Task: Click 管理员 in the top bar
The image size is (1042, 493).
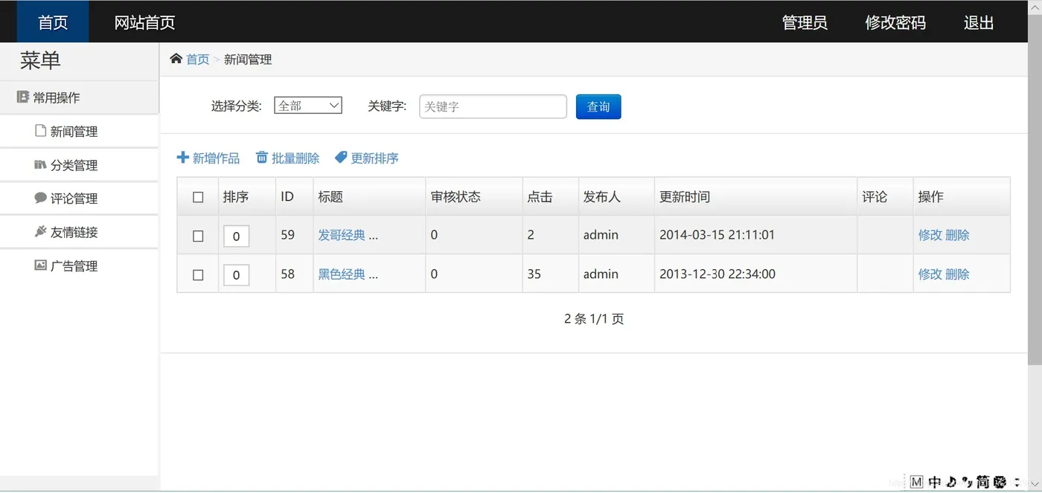Action: click(x=805, y=22)
